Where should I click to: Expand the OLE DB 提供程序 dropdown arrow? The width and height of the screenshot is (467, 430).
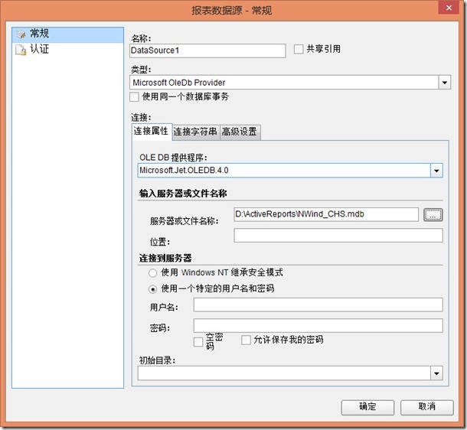(436, 171)
